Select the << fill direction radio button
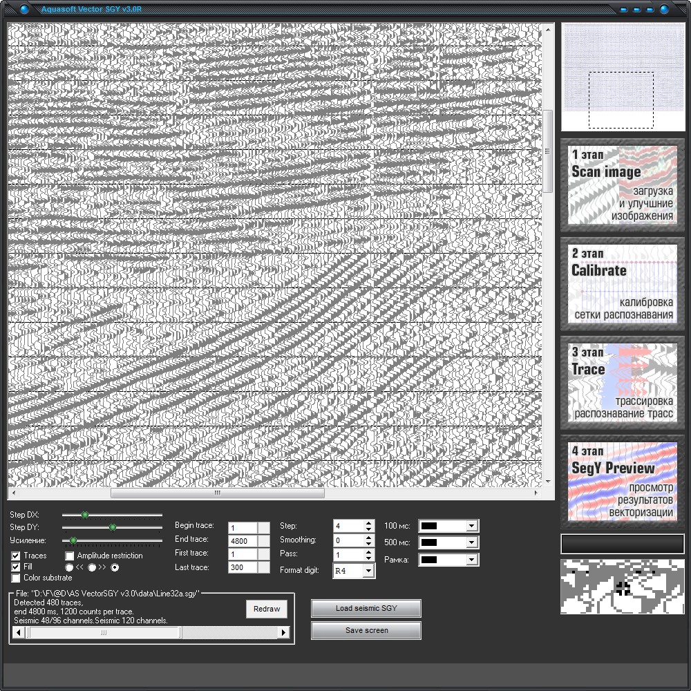The image size is (691, 691). click(68, 567)
